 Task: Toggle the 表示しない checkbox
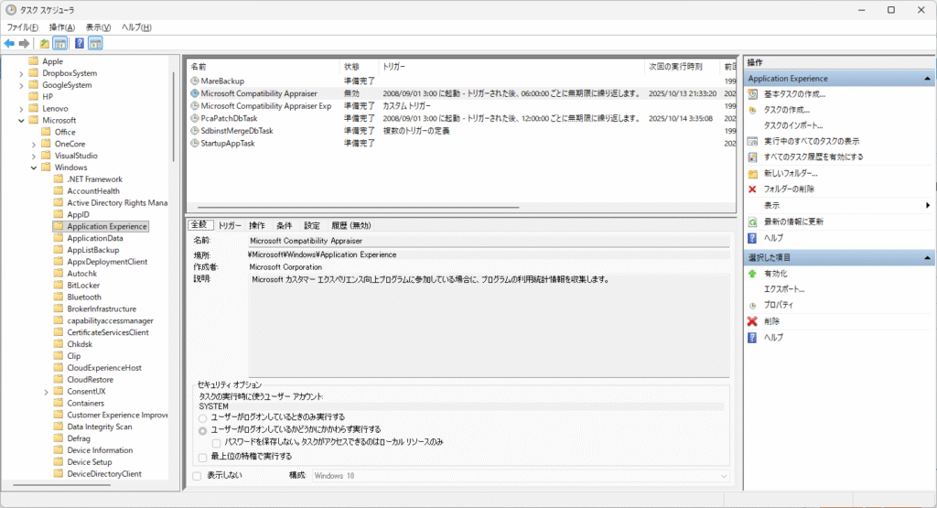click(x=197, y=476)
